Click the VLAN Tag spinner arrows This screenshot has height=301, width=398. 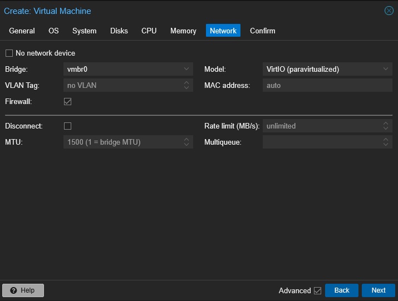tap(187, 86)
